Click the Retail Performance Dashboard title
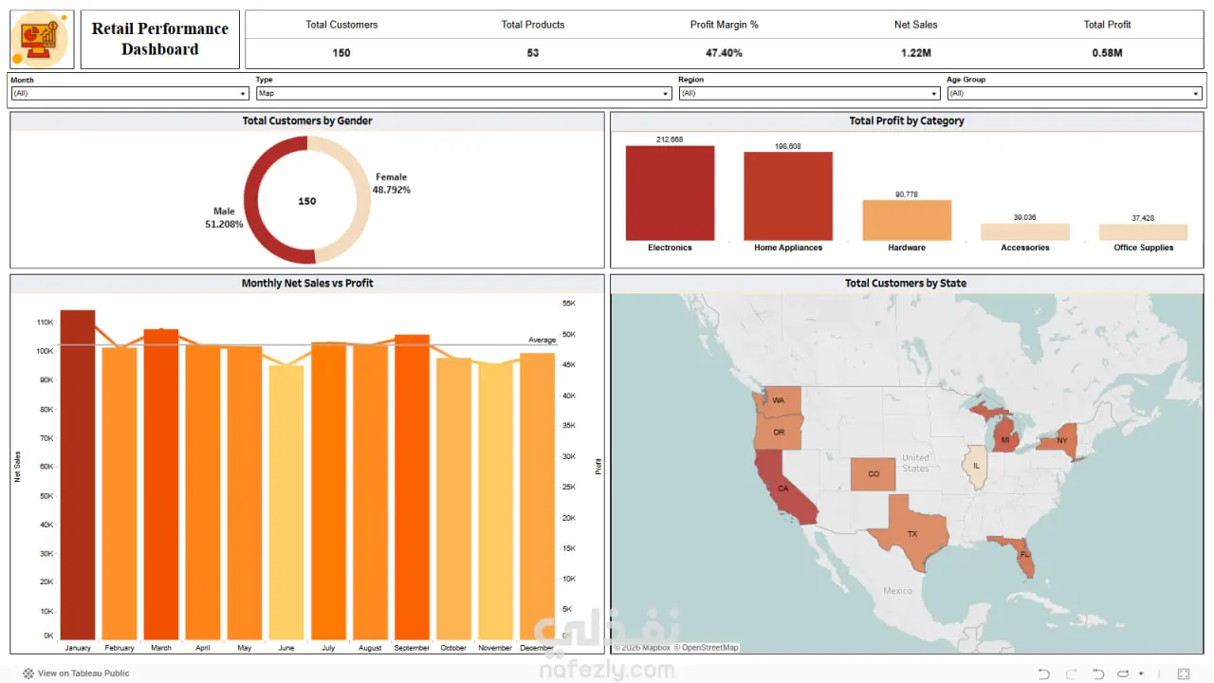The image size is (1214, 683). point(160,39)
